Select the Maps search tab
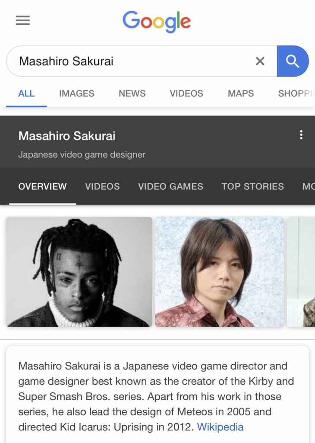Viewport: 315px width, 443px height. 241,93
